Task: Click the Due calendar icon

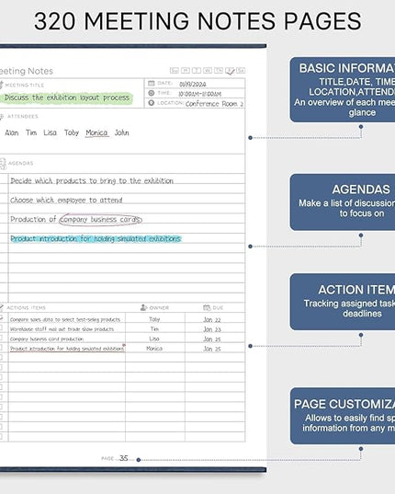Action: 207,307
